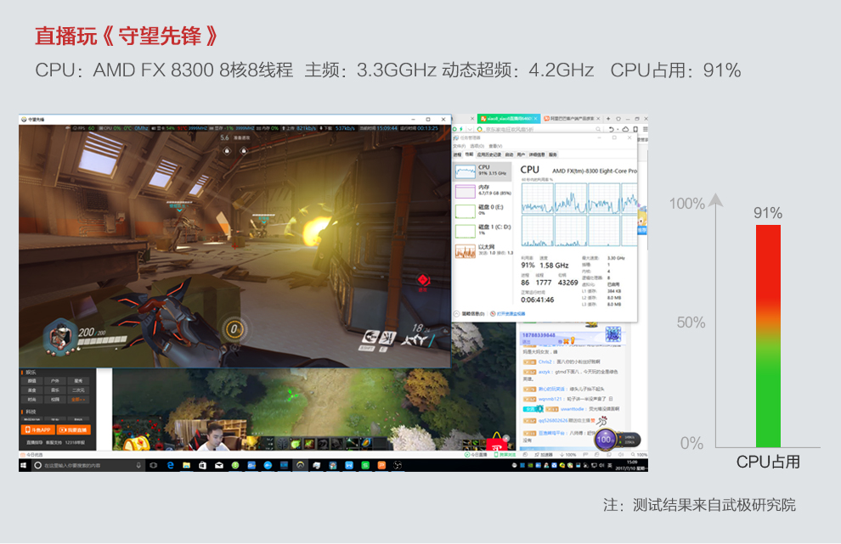Viewport: 841px width, 544px height.
Task: Switch to 用户 tab in Task Manager
Action: point(521,155)
